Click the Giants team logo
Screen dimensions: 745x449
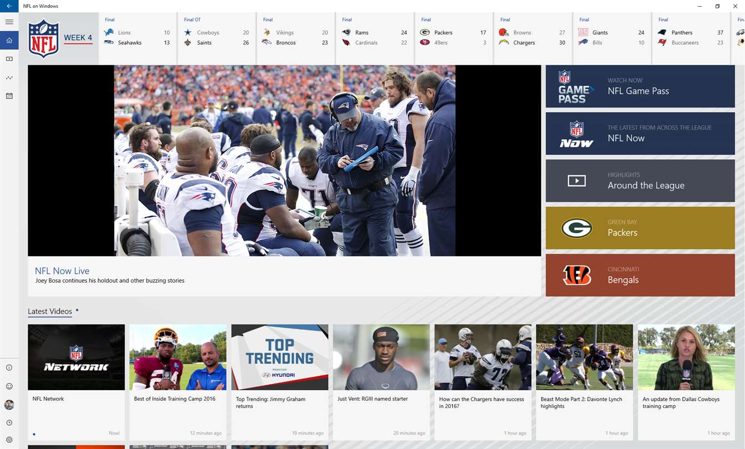583,33
